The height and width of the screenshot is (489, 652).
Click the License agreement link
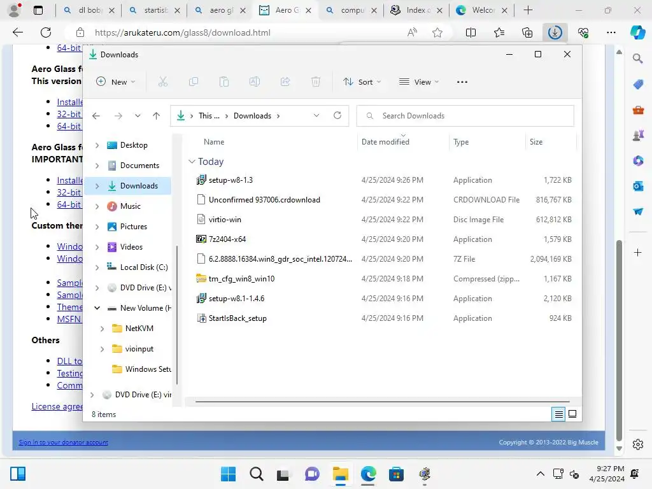(x=57, y=406)
